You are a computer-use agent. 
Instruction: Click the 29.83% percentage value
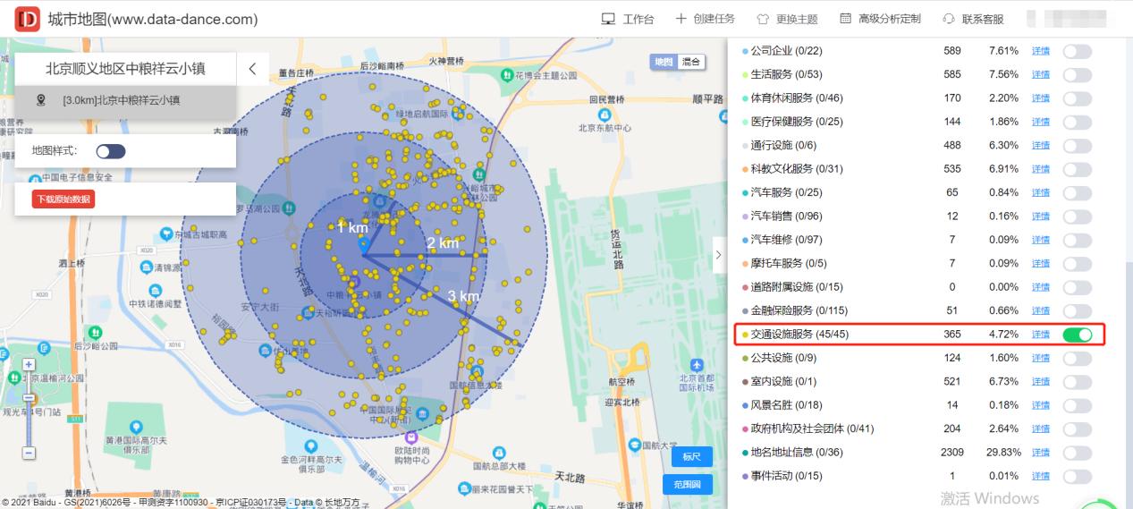tap(1003, 453)
